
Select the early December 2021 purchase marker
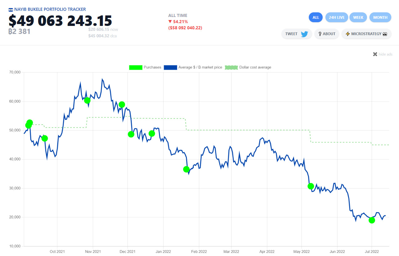coord(131,134)
